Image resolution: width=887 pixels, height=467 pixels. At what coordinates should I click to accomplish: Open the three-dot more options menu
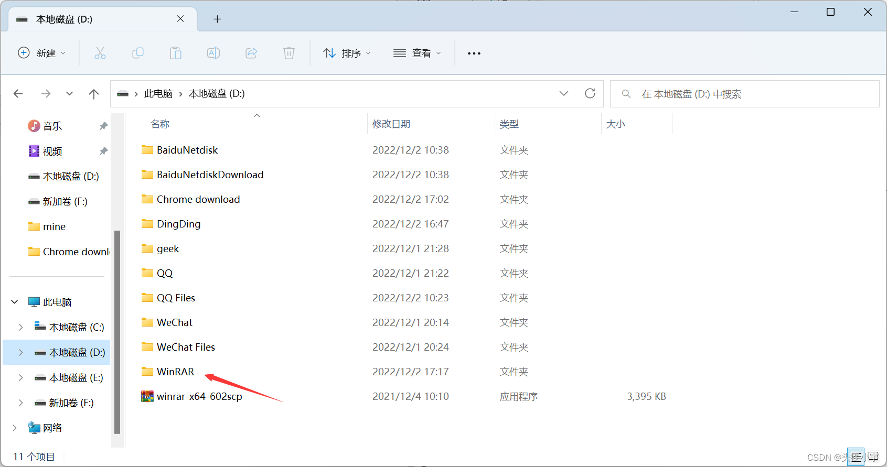click(x=474, y=53)
